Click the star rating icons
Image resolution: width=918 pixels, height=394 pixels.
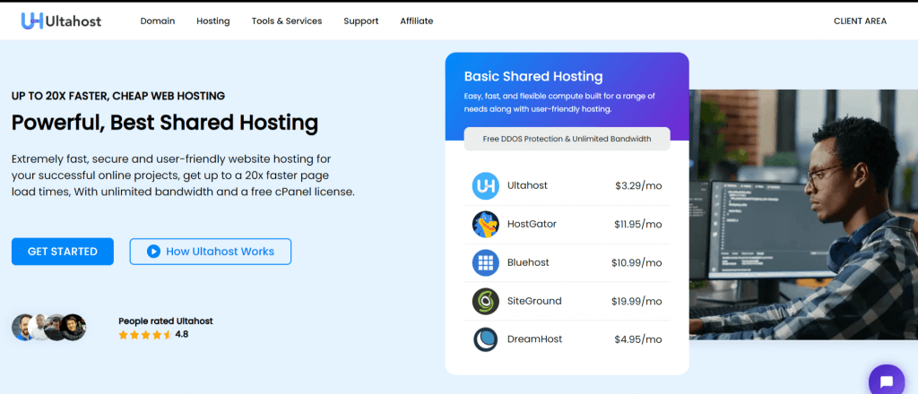pyautogui.click(x=144, y=335)
